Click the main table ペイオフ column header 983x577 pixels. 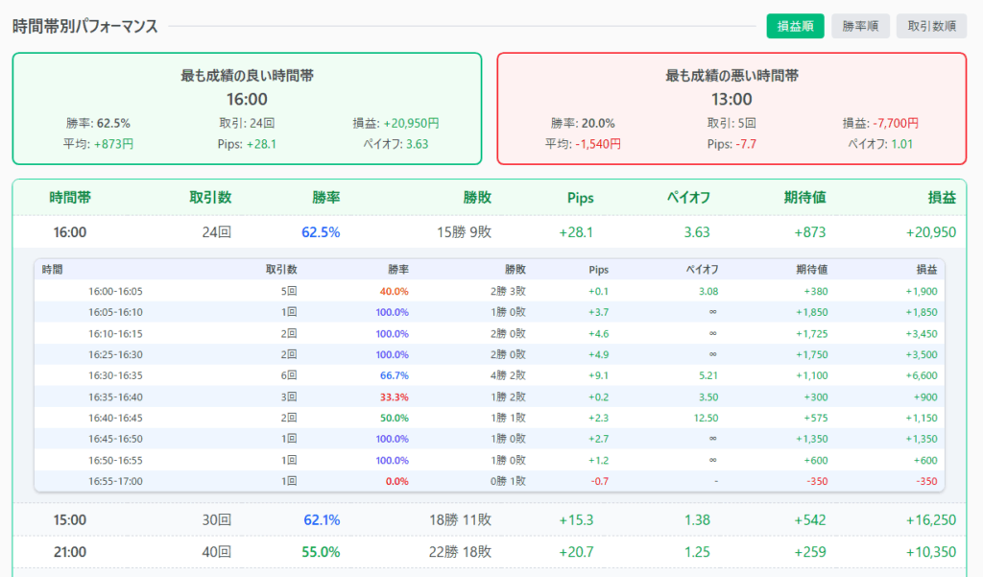[688, 198]
